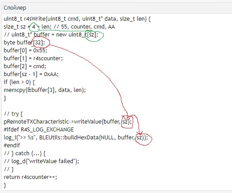The image size is (232, 193).
Task: Click the memcpy call line
Action: tap(45, 90)
